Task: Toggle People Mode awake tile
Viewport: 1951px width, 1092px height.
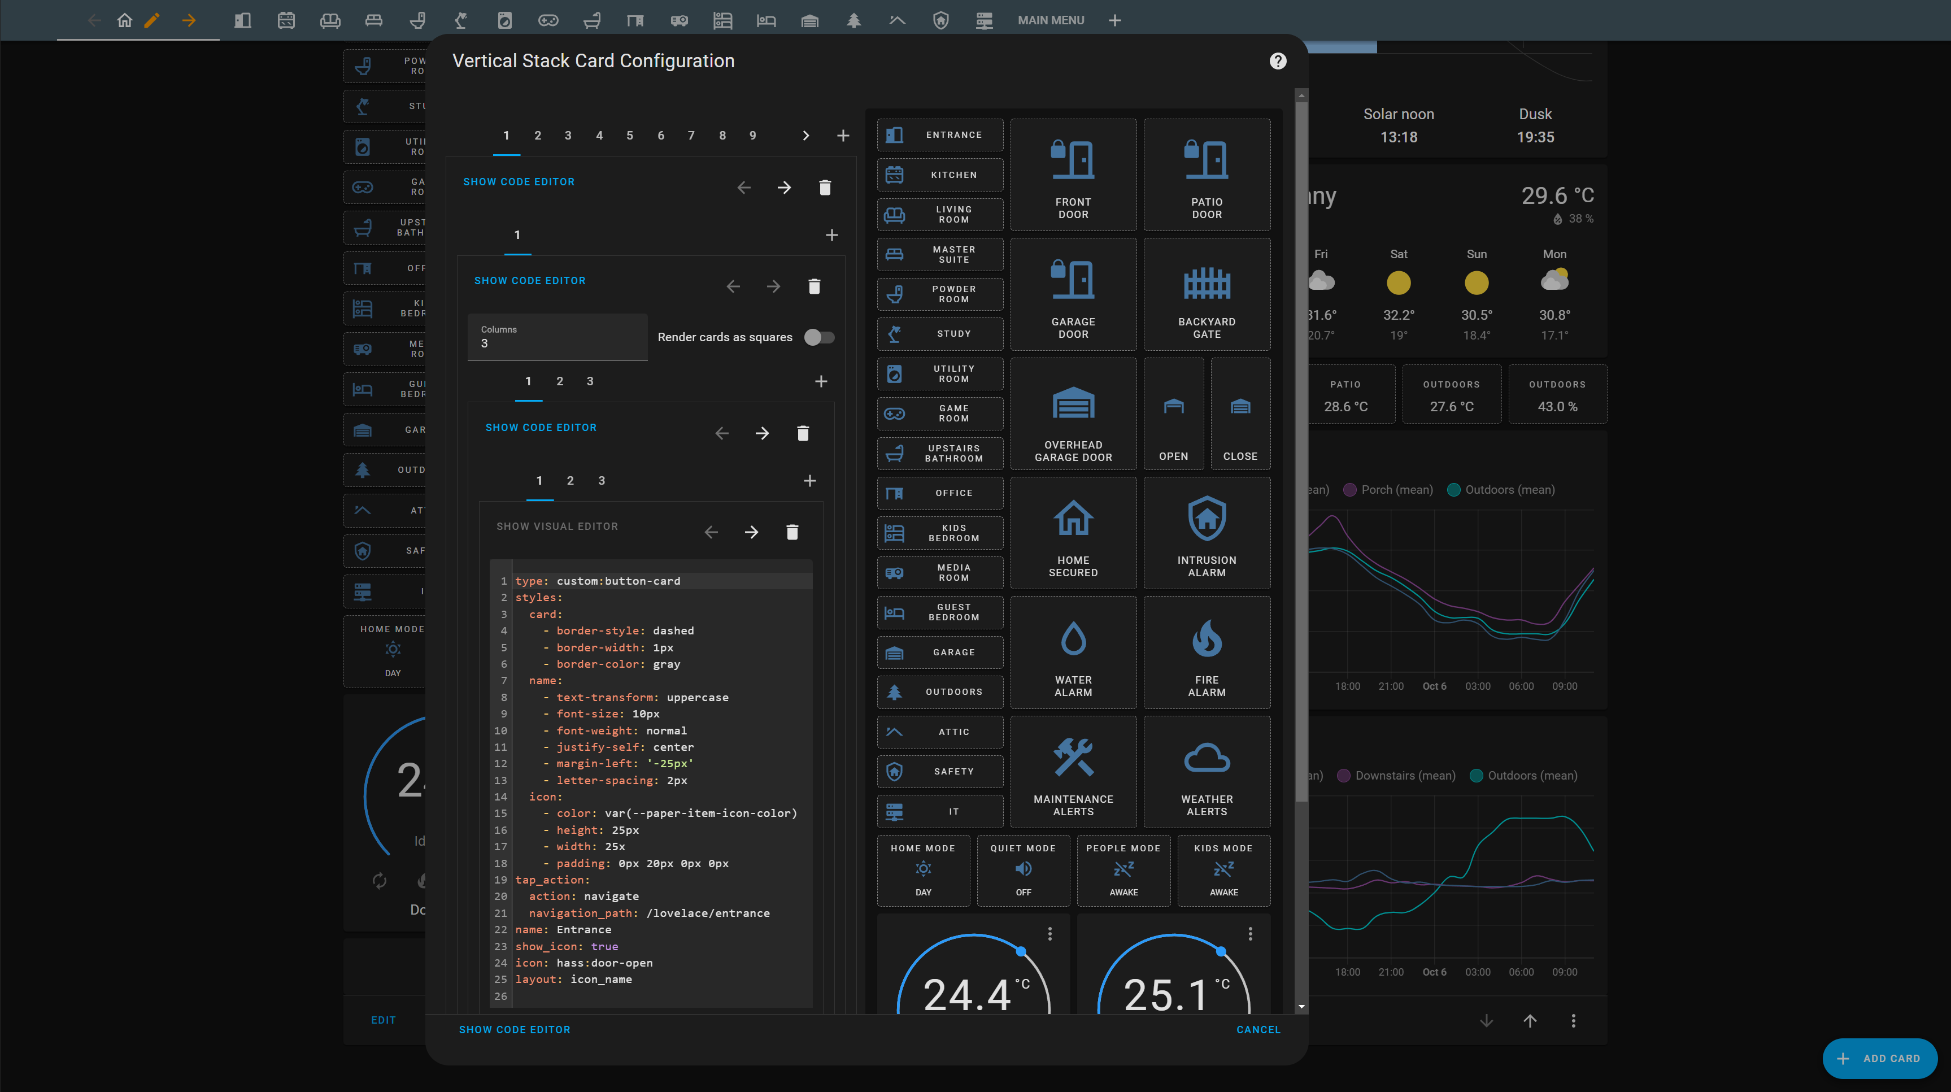Action: coord(1123,871)
